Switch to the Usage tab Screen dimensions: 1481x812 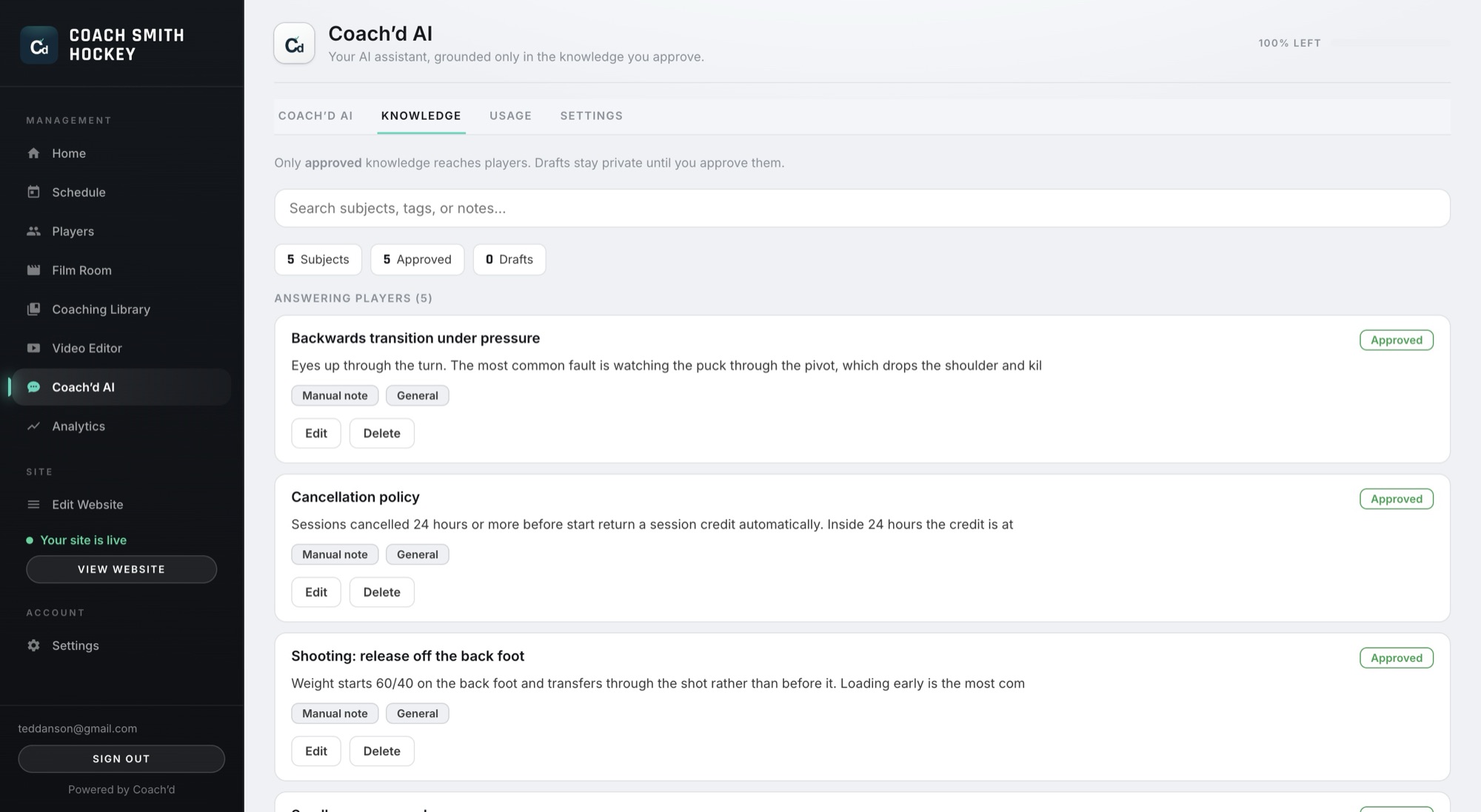coord(510,115)
